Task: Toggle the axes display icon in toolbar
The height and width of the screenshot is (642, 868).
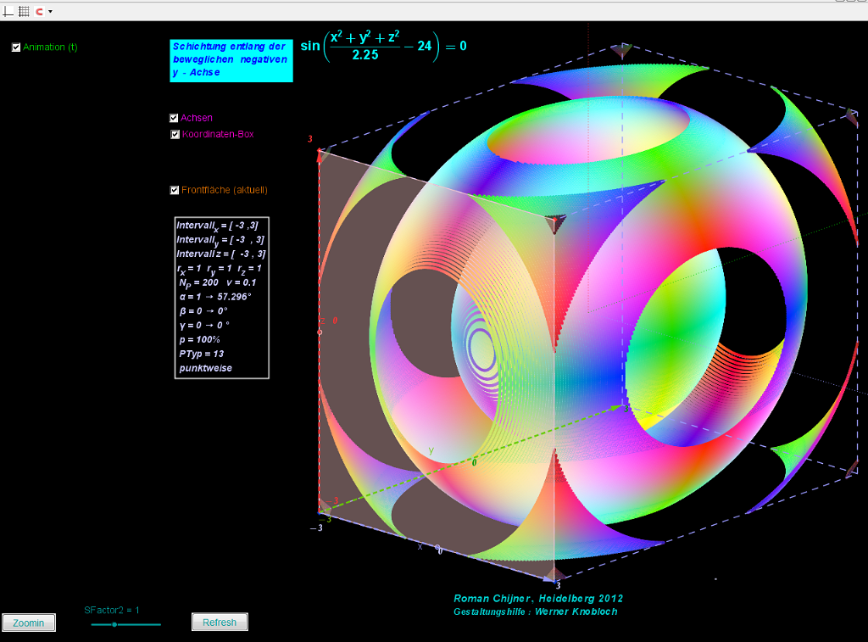Action: click(x=9, y=11)
